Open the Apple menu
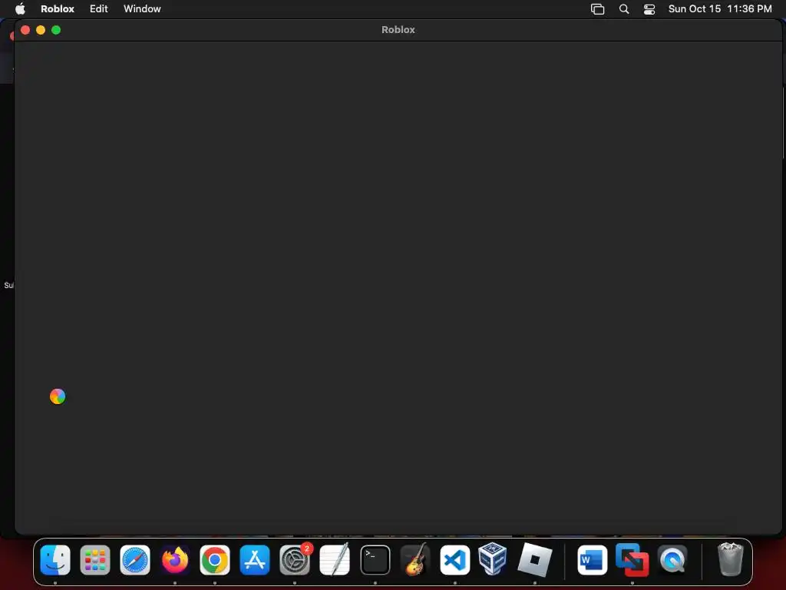The image size is (786, 590). click(x=20, y=8)
